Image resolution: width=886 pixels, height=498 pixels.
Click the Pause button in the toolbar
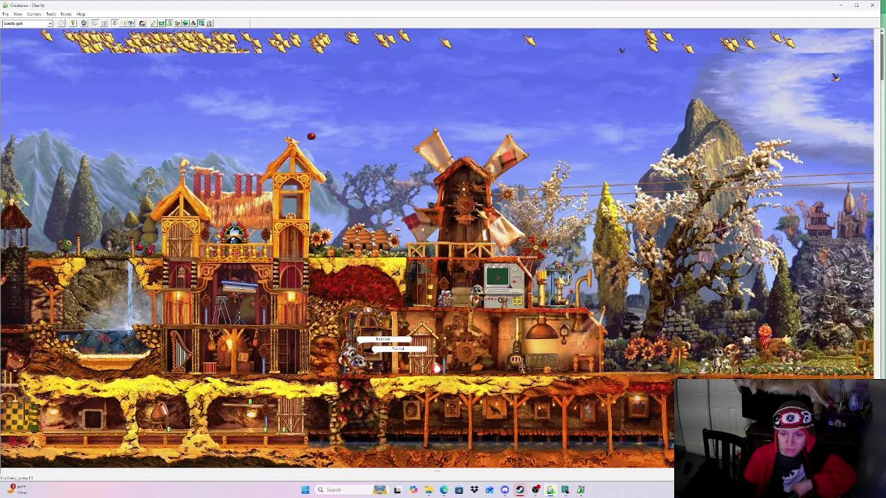tap(104, 24)
